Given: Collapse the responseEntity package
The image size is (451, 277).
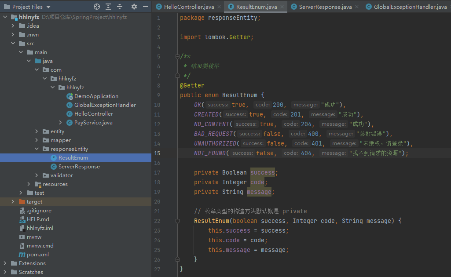Looking at the screenshot, I should [x=37, y=149].
